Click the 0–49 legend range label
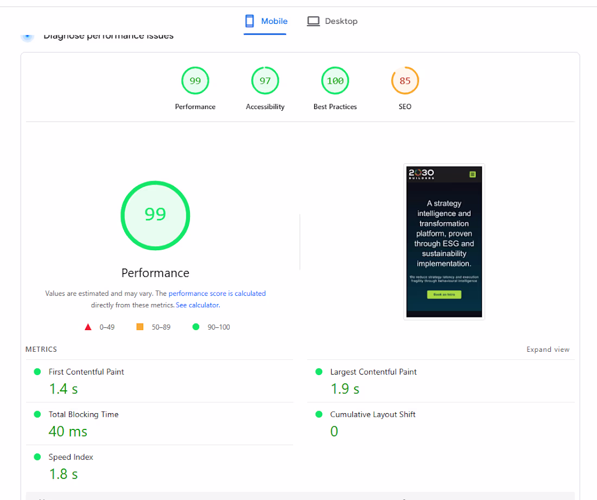 (107, 327)
